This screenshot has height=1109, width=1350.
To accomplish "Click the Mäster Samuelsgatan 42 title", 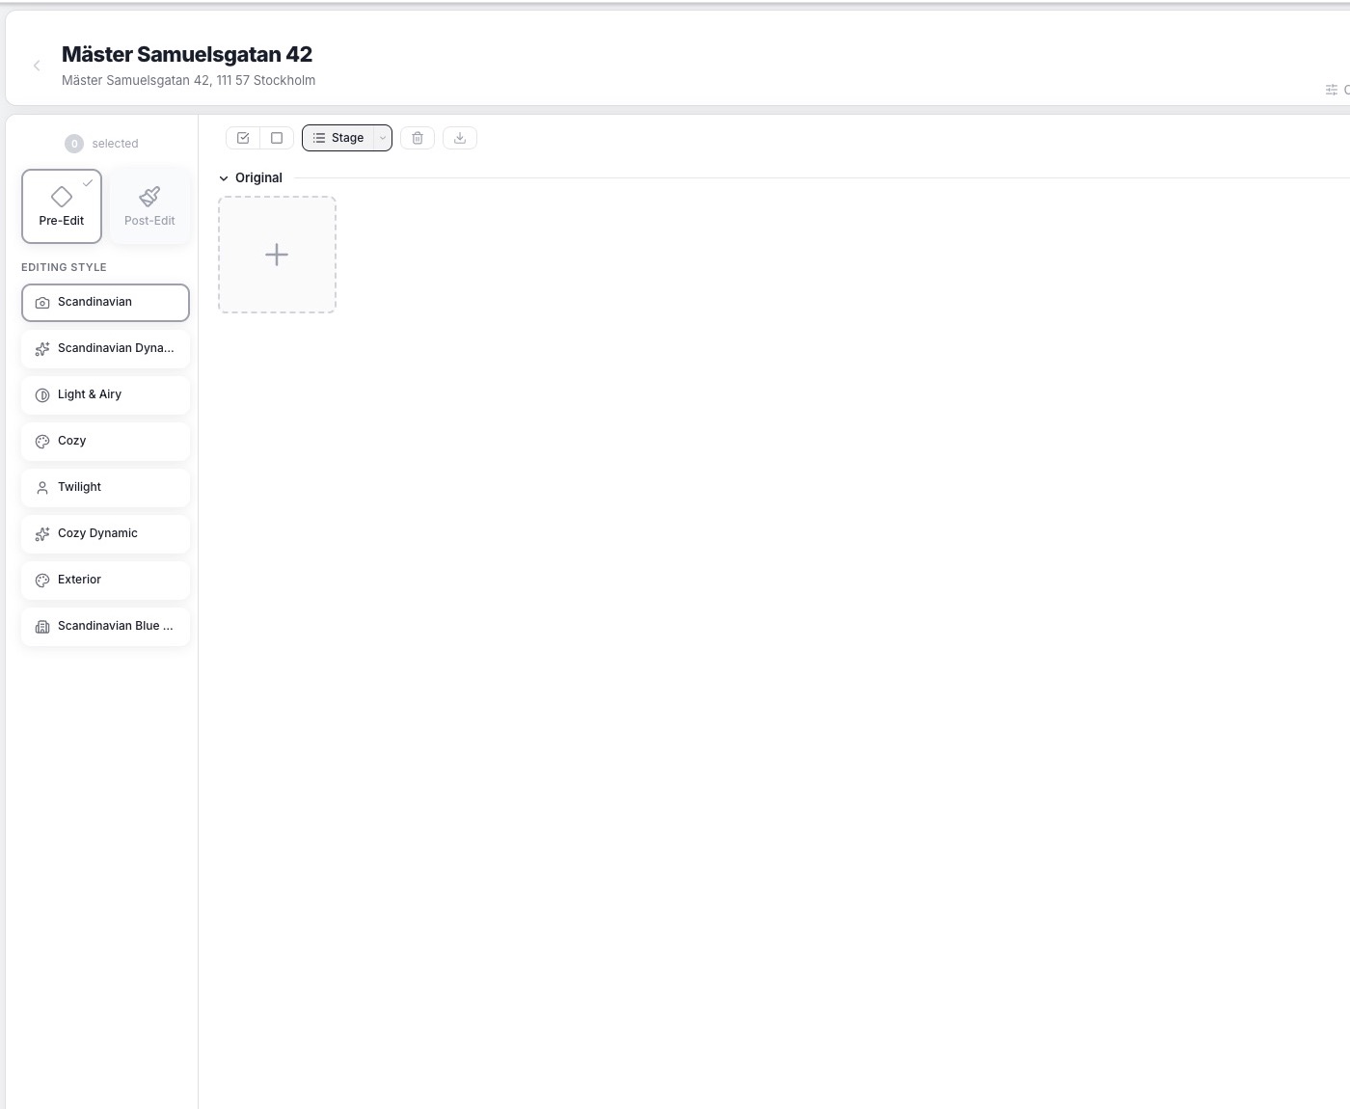I will click(187, 54).
